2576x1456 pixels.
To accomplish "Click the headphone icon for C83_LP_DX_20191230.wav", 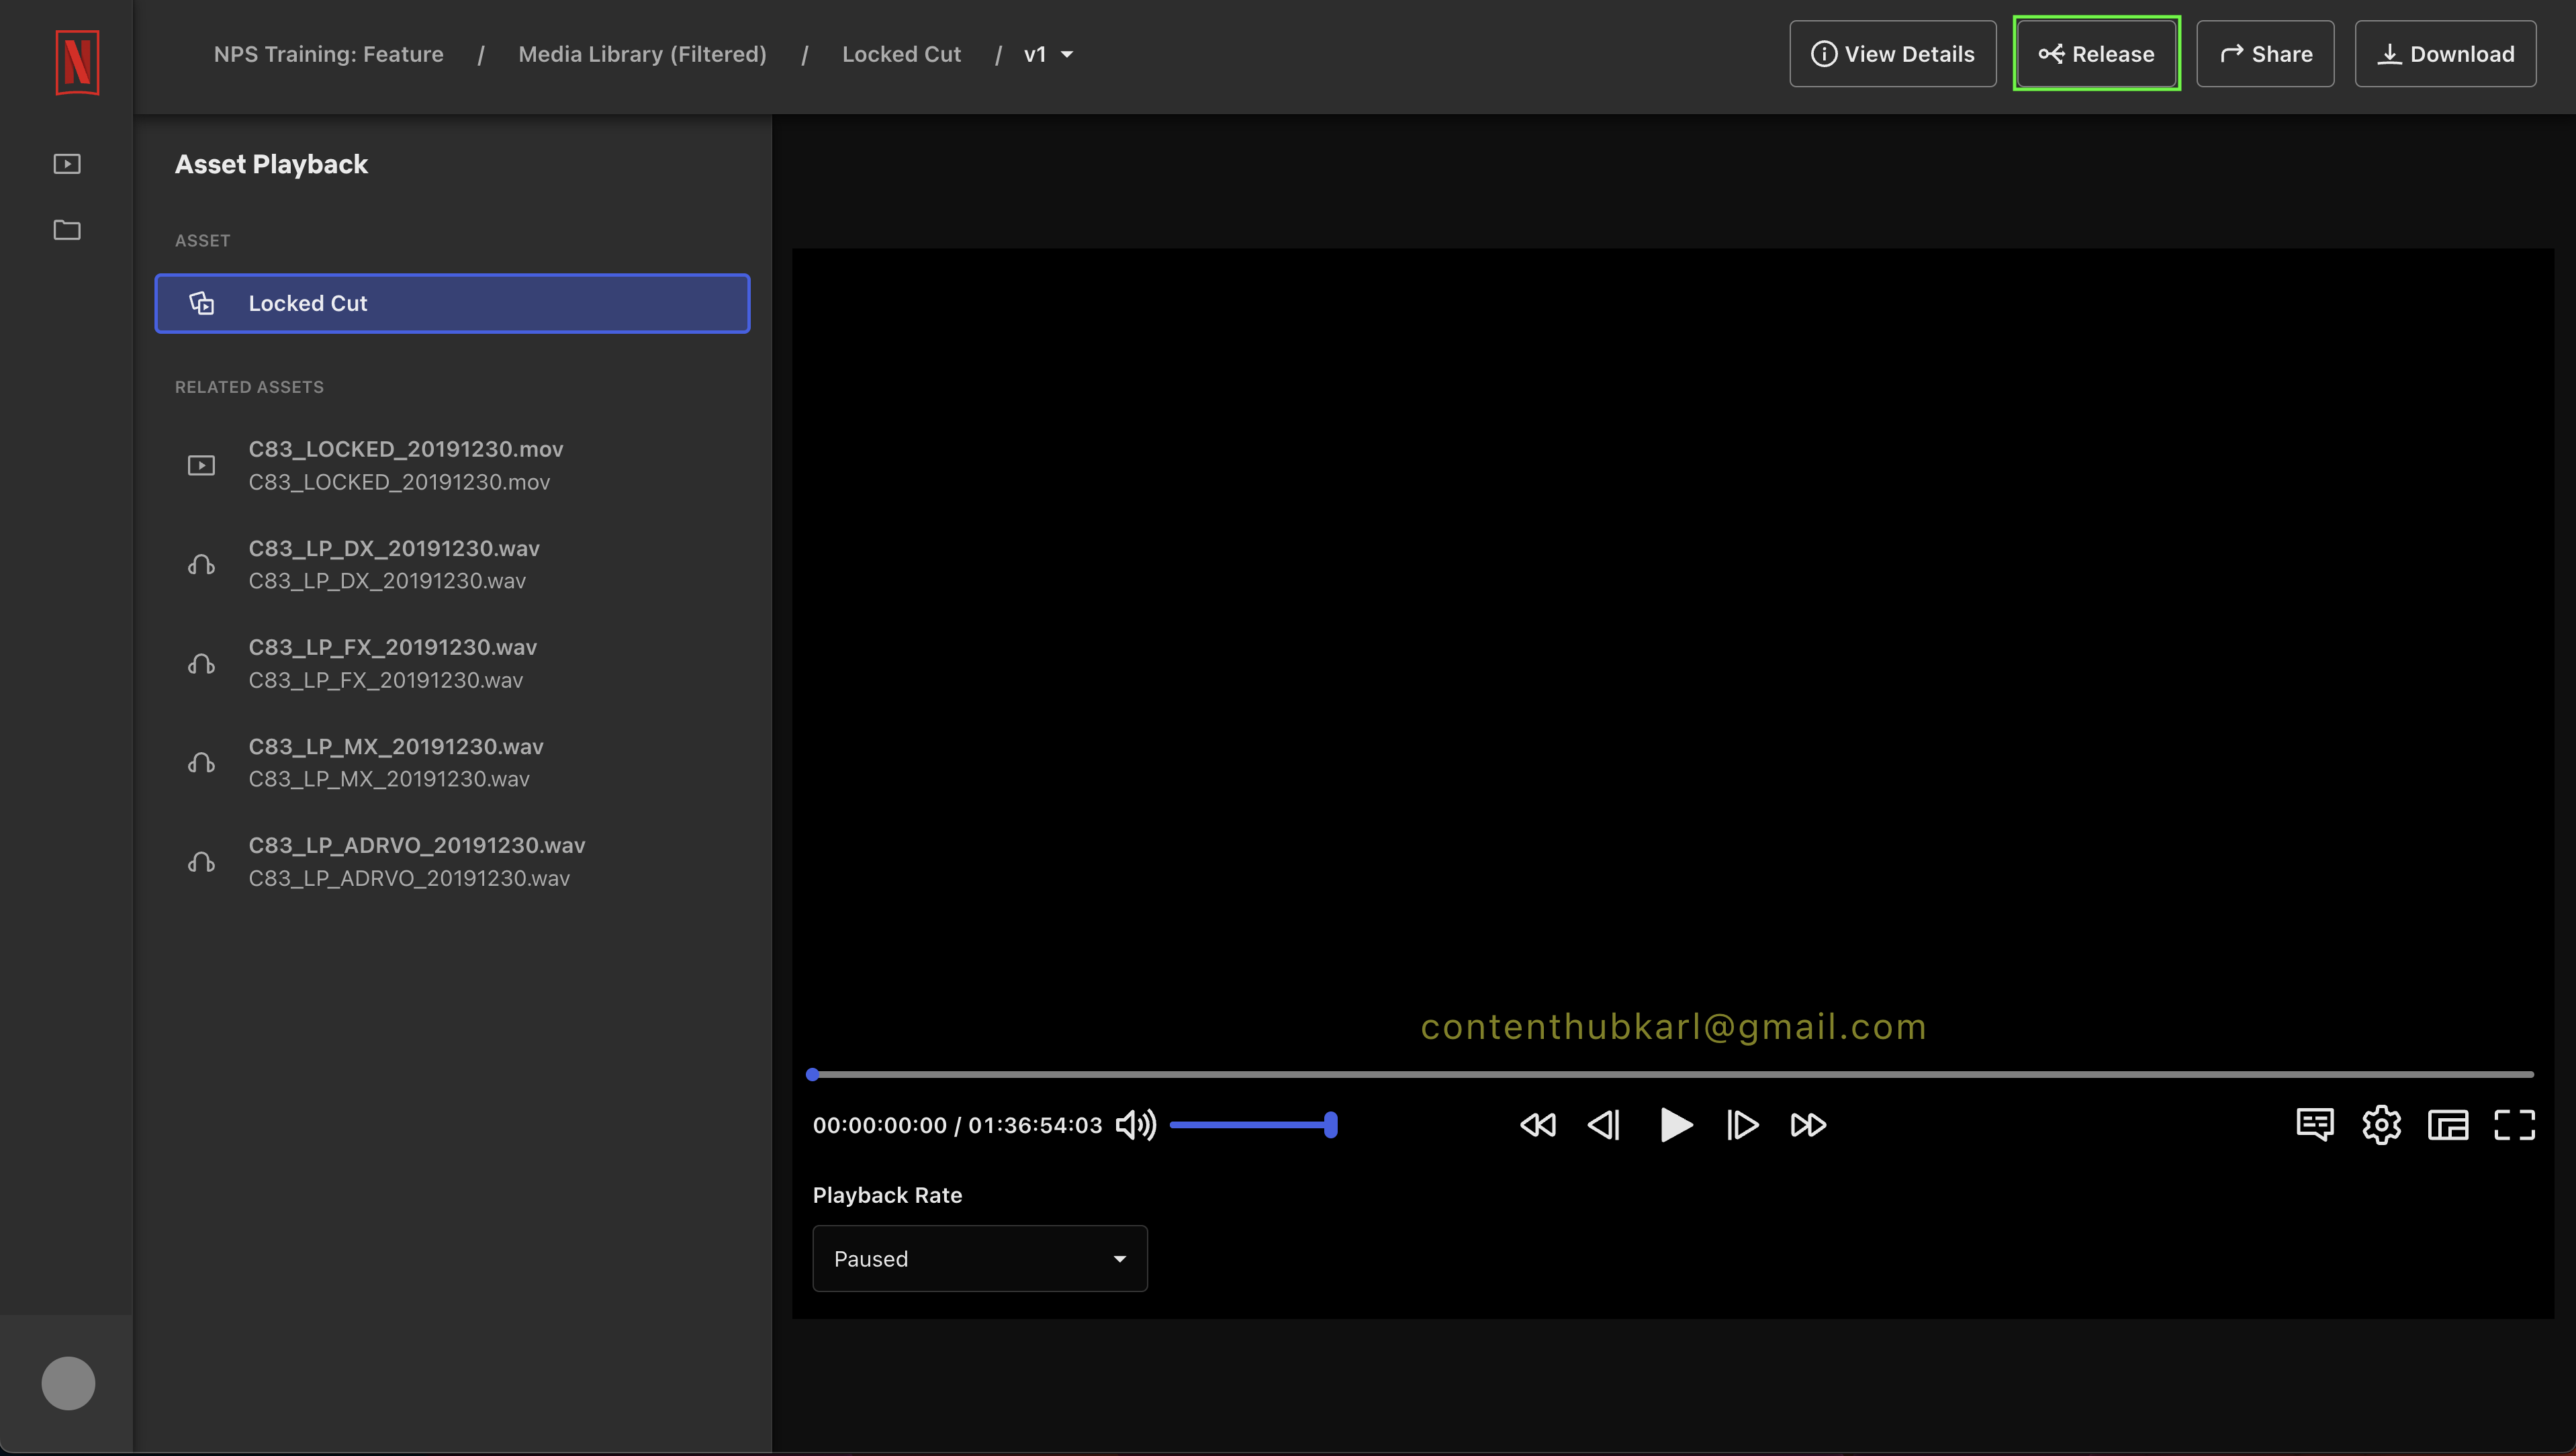I will pos(202,565).
